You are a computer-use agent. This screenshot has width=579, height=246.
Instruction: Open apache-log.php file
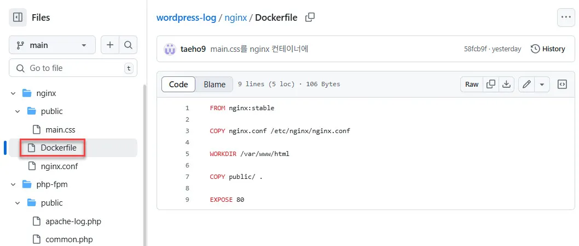pos(73,221)
